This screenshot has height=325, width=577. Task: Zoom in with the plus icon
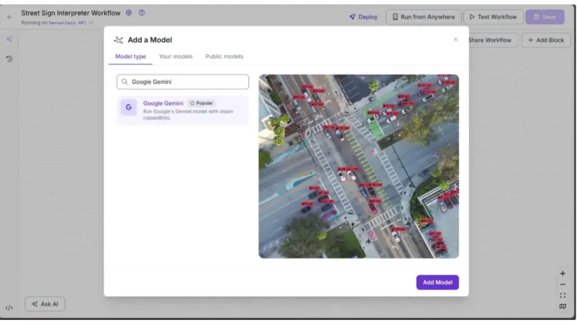coord(563,274)
